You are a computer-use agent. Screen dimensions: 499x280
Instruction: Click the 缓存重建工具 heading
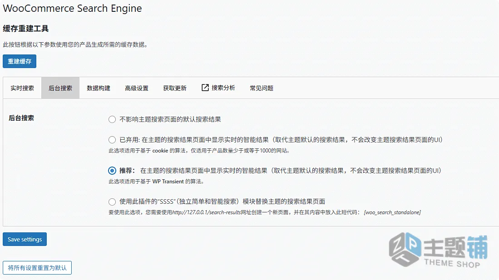tap(26, 29)
